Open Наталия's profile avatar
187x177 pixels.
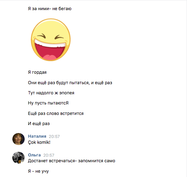click(19, 139)
